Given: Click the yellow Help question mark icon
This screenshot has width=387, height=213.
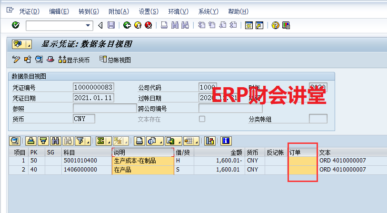Looking at the screenshot, I should tap(275, 25).
